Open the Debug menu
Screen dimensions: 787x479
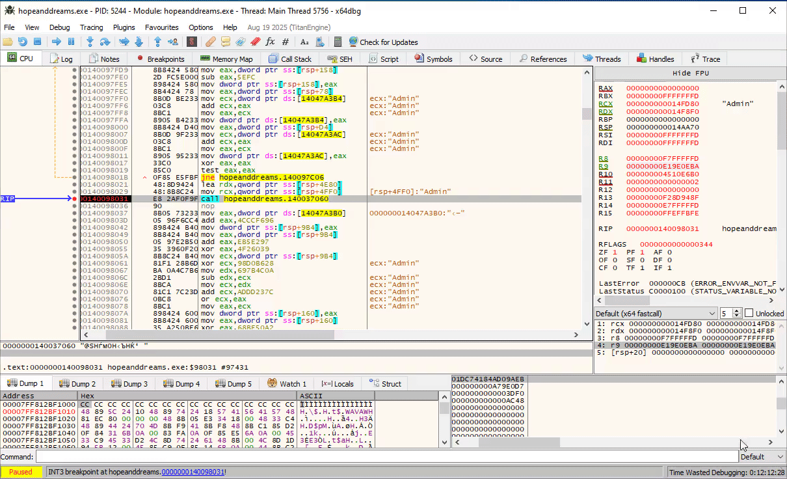coord(59,27)
